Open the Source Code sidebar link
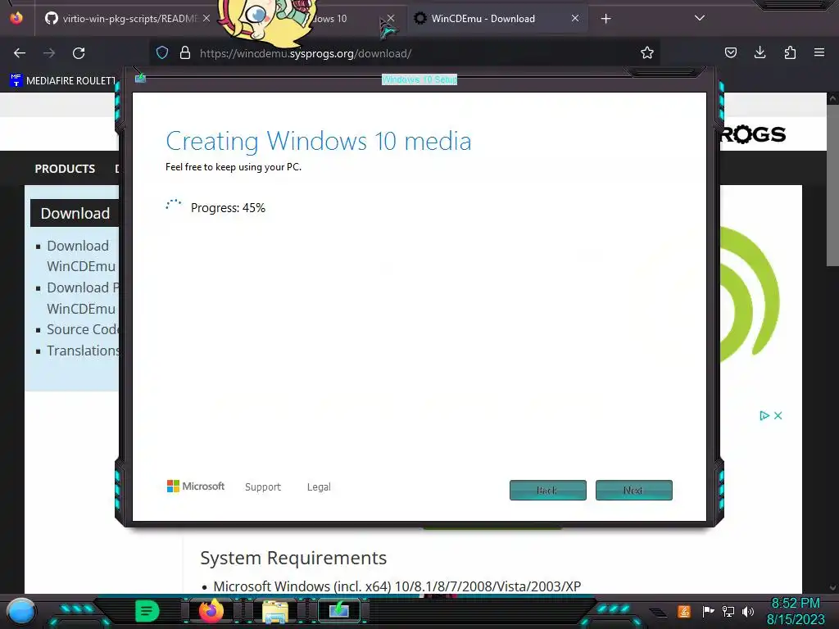This screenshot has width=839, height=629. [x=83, y=329]
